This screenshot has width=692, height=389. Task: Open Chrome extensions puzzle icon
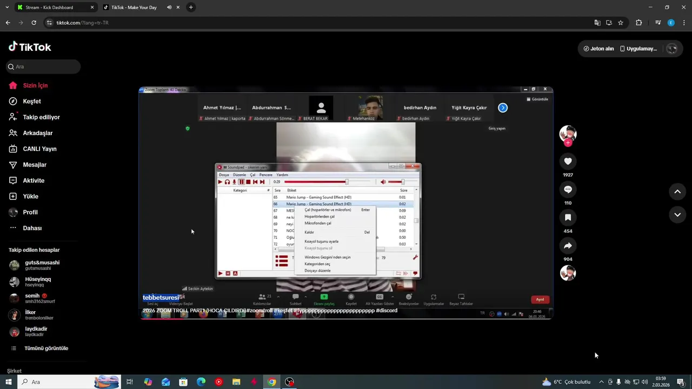638,23
